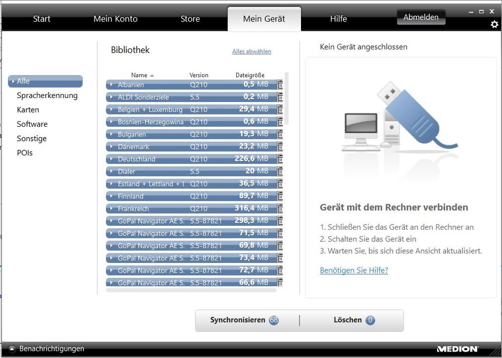Select Karten category in sidebar

pos(28,110)
